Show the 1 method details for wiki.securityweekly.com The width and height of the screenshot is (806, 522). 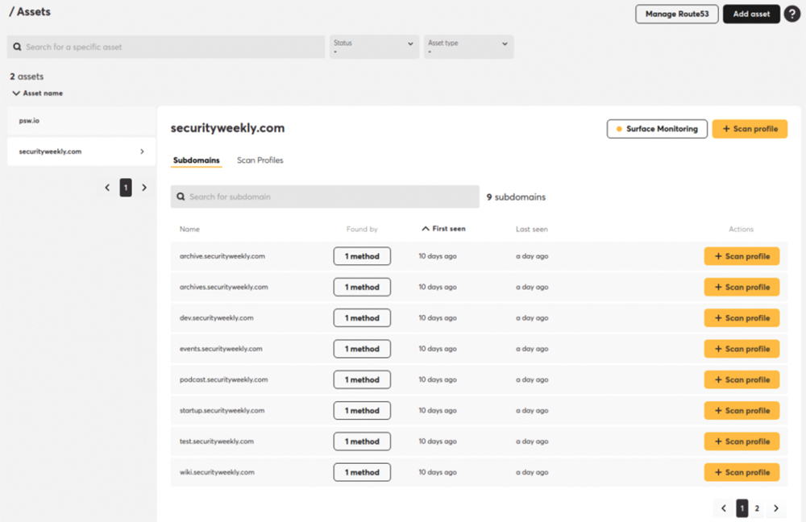[362, 472]
